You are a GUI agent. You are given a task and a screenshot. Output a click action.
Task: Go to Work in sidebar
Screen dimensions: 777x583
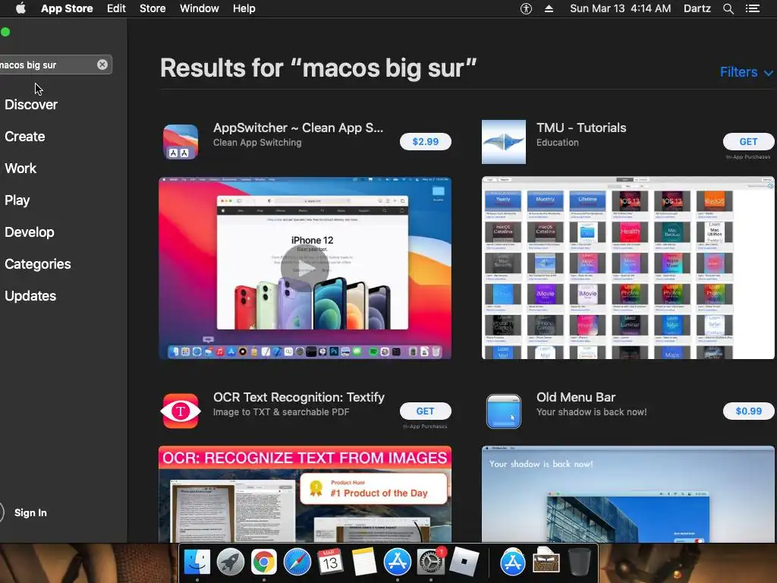20,168
